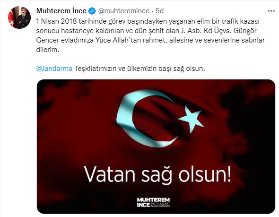Click the MUHTEREM İNCE logo on image
This screenshot has height=217, width=279.
point(153,202)
